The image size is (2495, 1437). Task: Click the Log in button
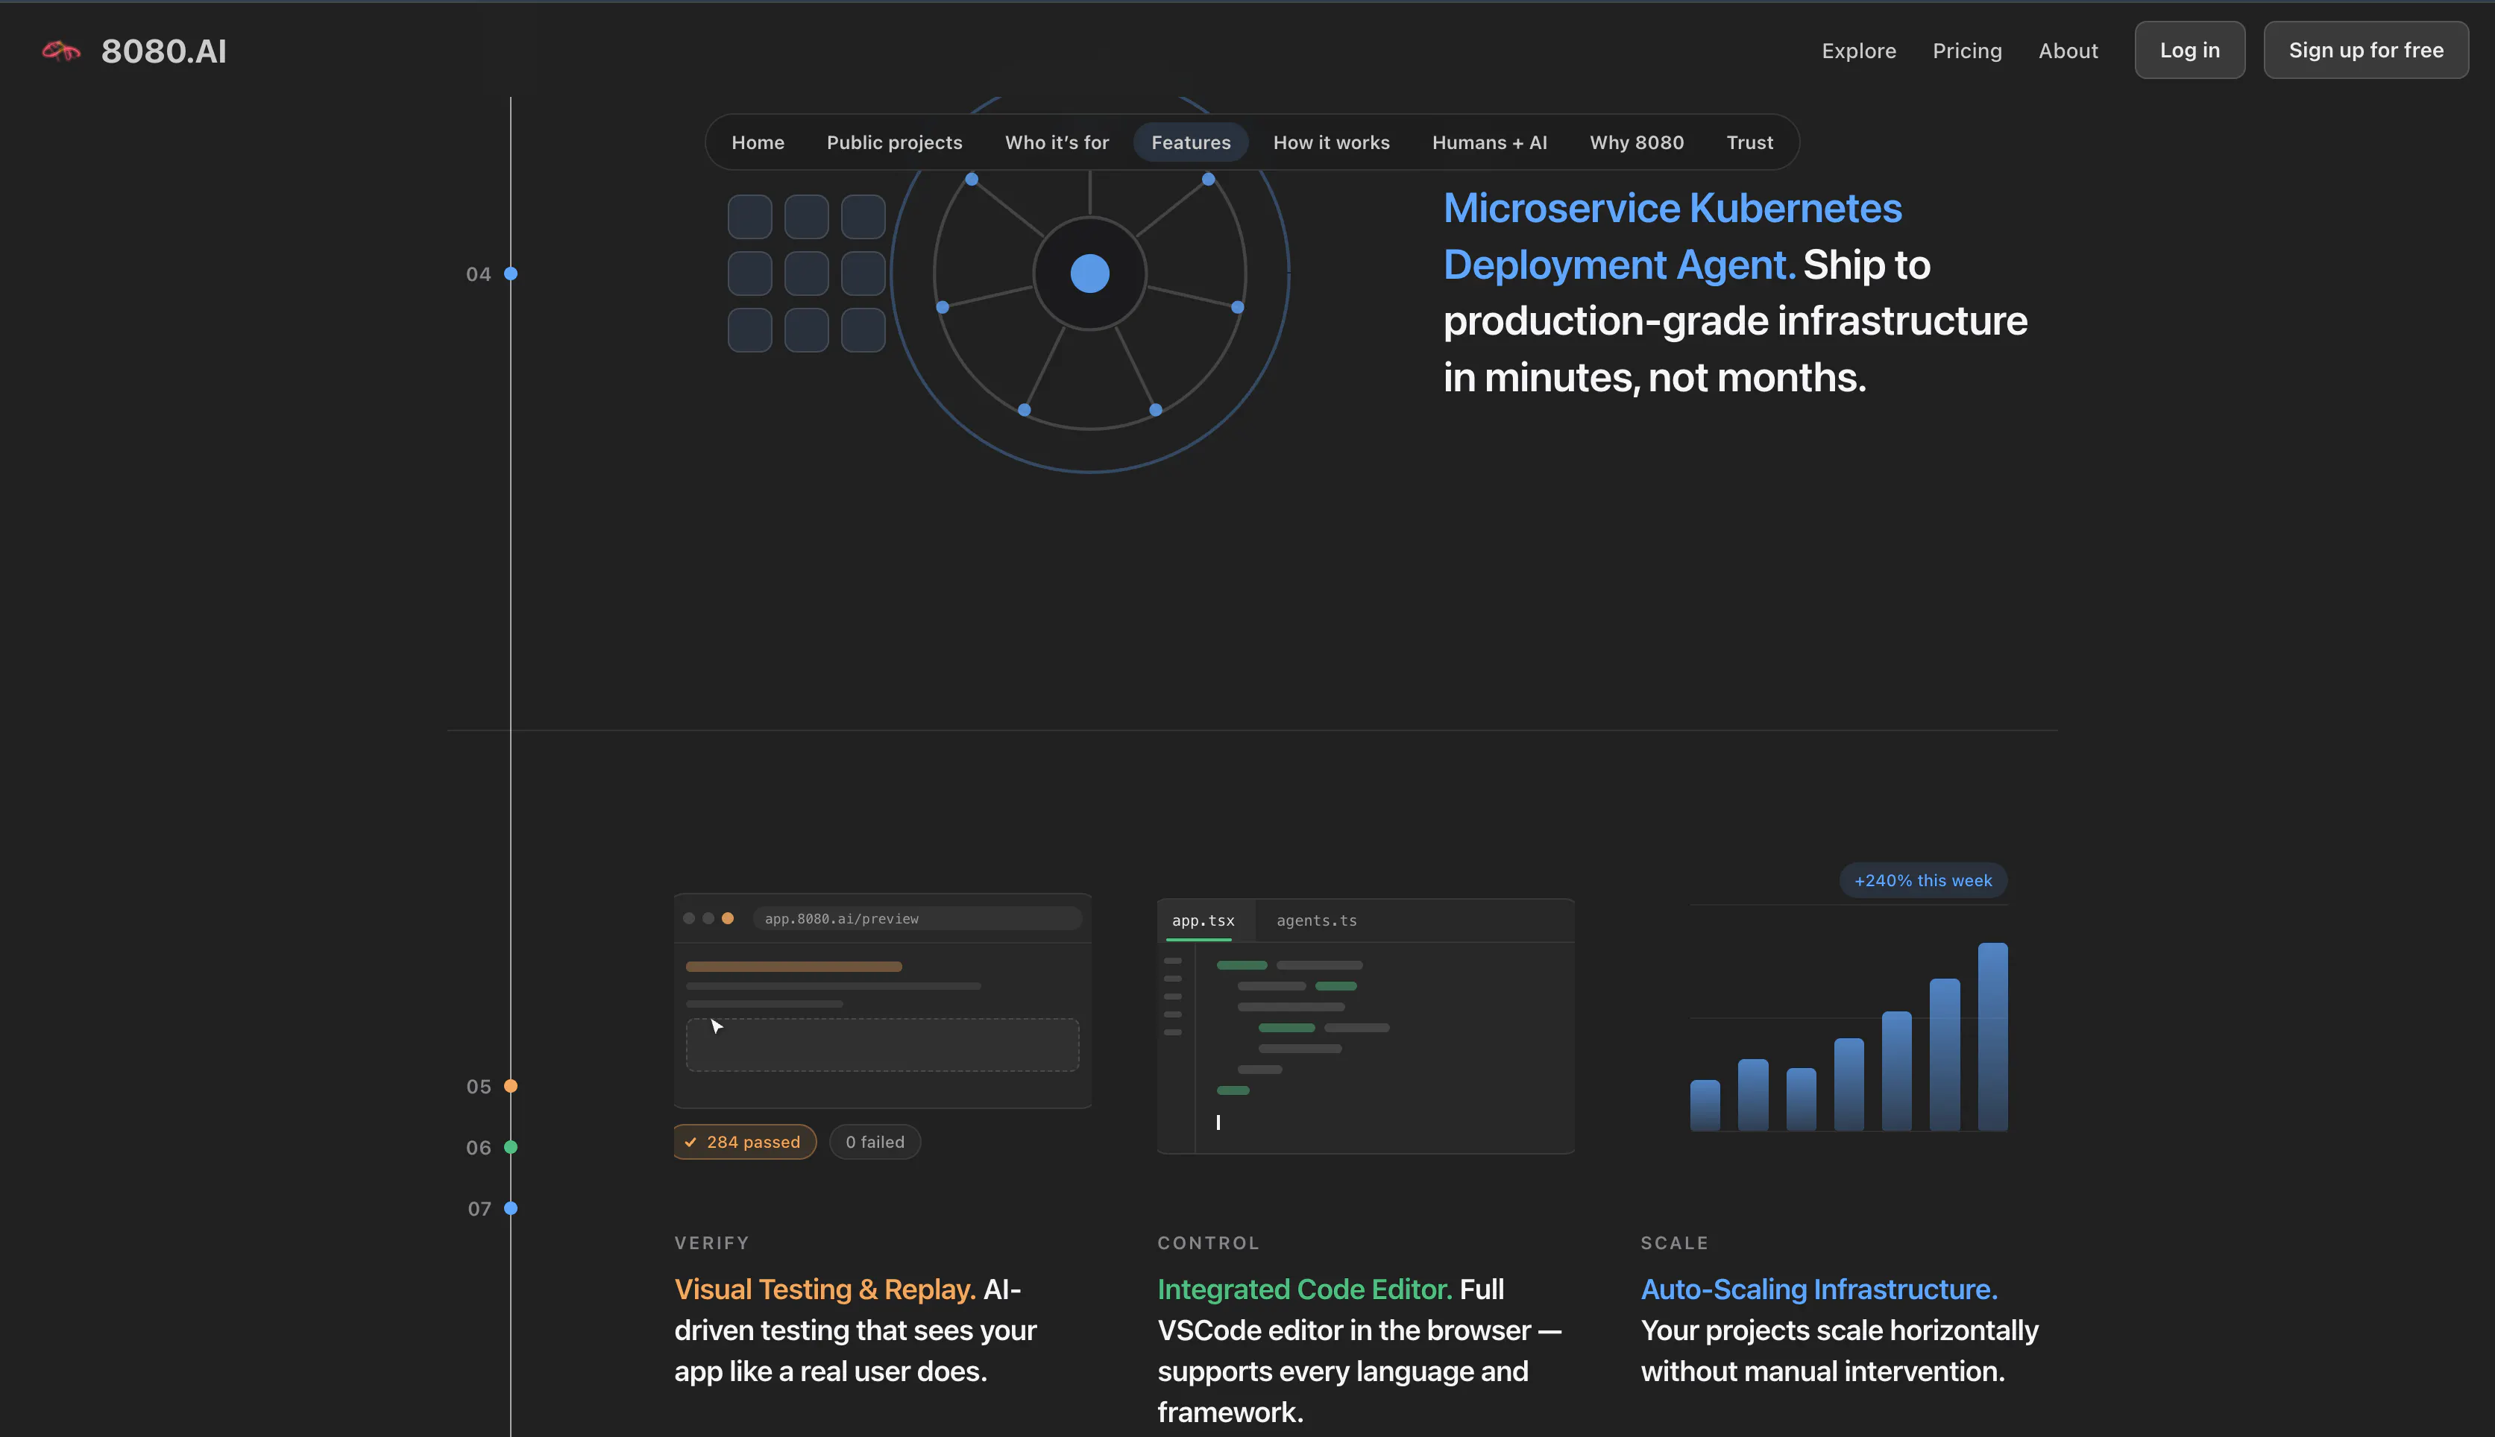click(x=2189, y=51)
